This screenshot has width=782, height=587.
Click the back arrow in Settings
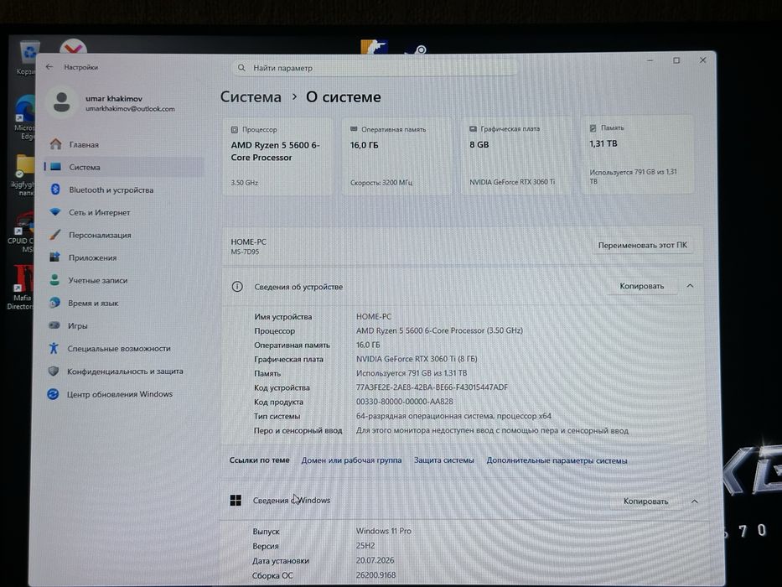click(49, 66)
